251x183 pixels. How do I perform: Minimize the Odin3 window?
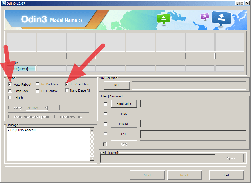tap(237, 3)
